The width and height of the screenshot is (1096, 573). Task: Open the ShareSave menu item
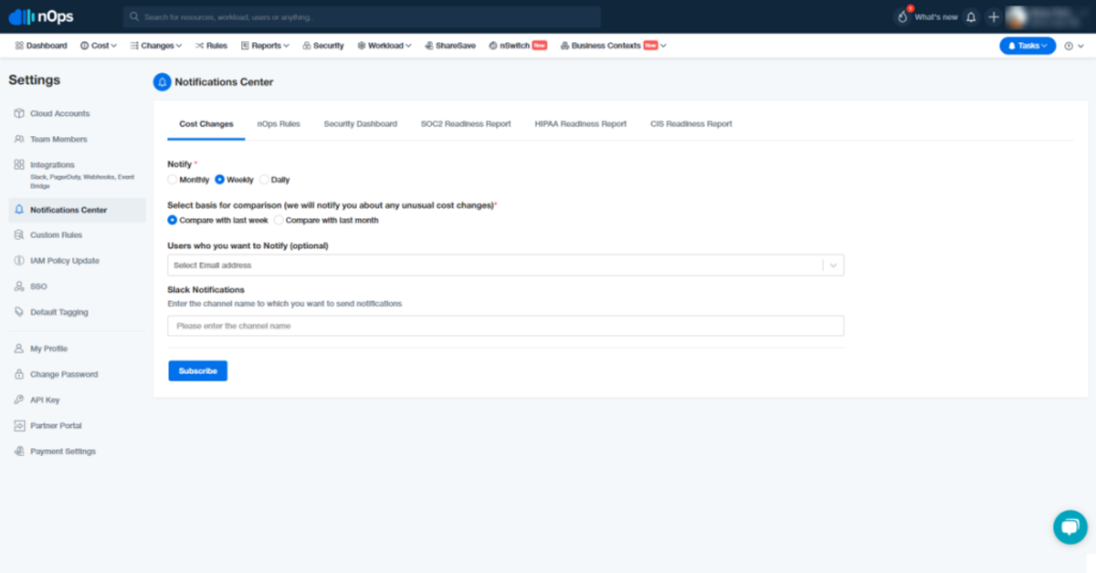(450, 46)
